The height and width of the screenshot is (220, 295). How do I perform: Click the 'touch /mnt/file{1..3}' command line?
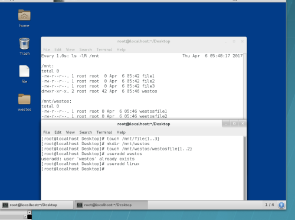point(100,139)
